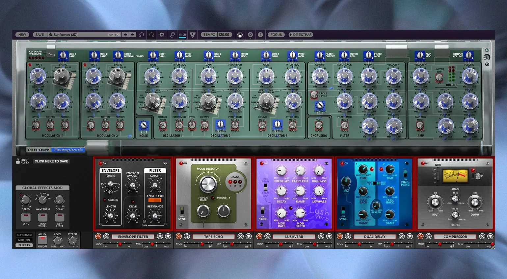Click the redo arrow icon in toolbar
The image size is (507, 279).
[151, 34]
